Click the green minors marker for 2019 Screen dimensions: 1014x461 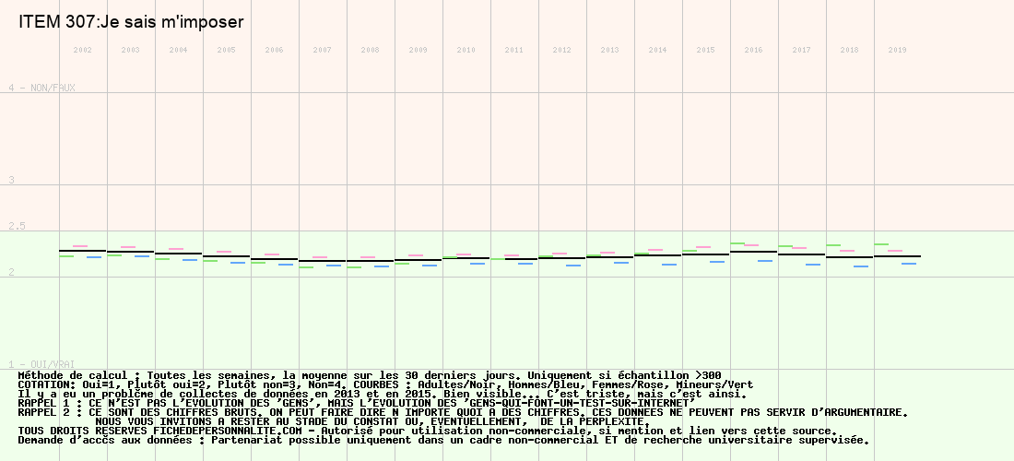pos(880,243)
